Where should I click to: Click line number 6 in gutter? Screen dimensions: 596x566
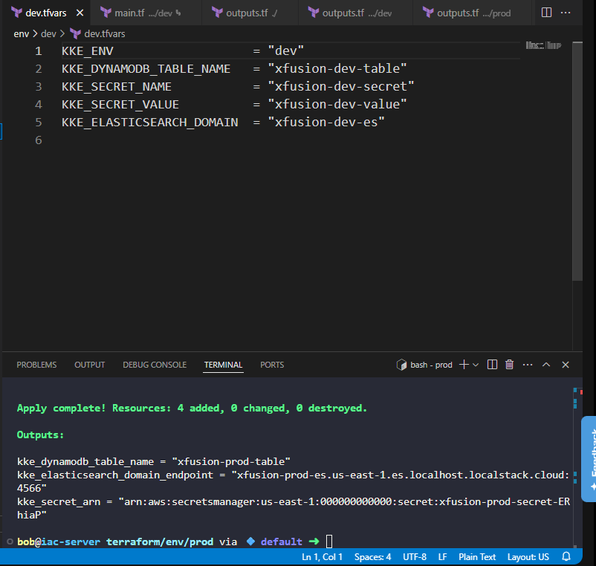point(39,140)
